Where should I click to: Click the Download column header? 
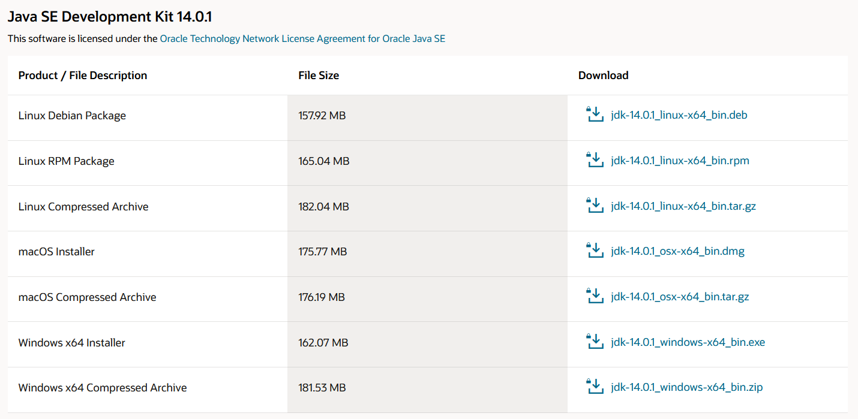(604, 76)
